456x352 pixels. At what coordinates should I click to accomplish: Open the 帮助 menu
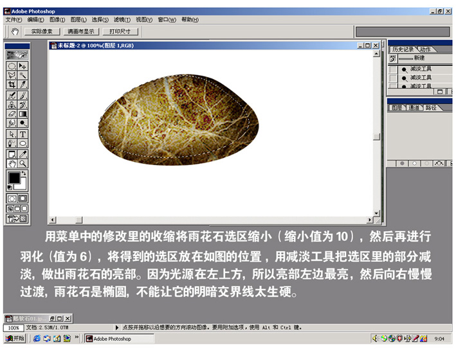click(x=190, y=20)
